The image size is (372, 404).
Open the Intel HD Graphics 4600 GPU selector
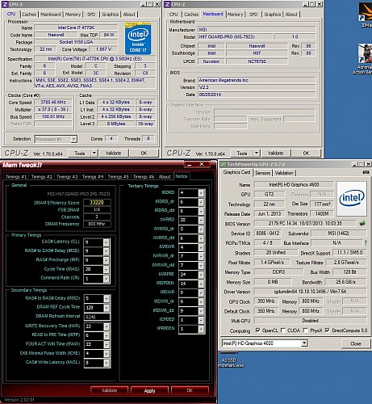point(304,343)
